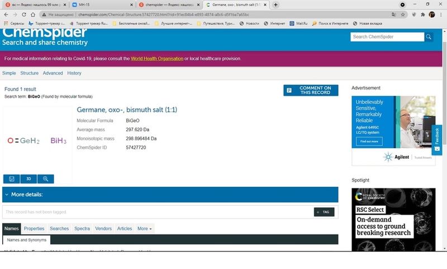Go back with browser back arrow

point(6,14)
